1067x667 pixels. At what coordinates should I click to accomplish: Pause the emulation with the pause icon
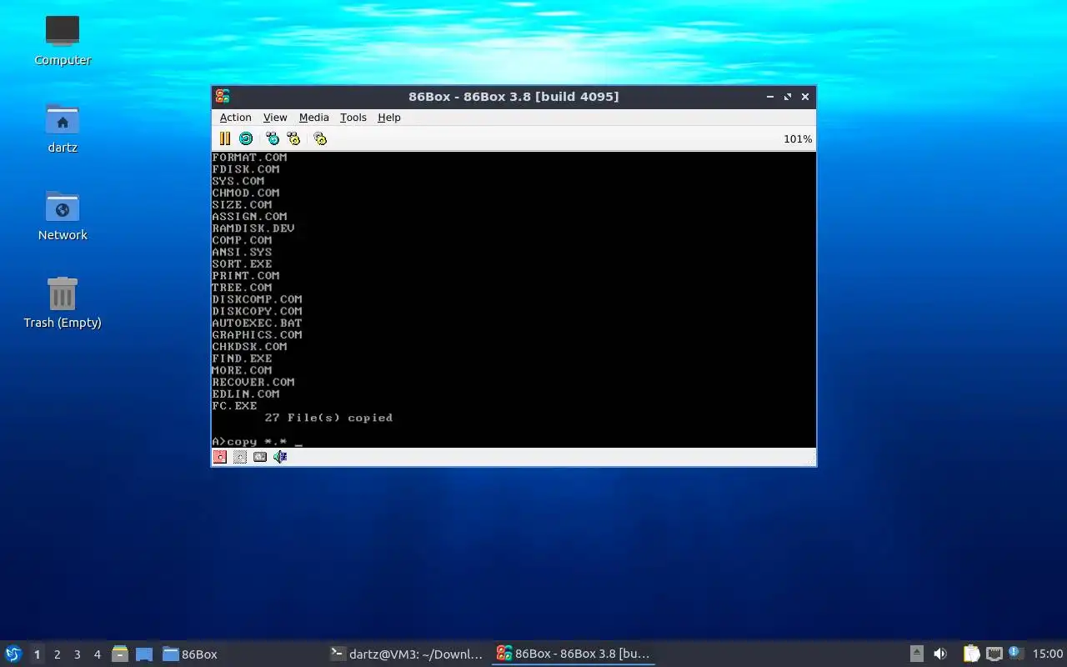point(225,138)
